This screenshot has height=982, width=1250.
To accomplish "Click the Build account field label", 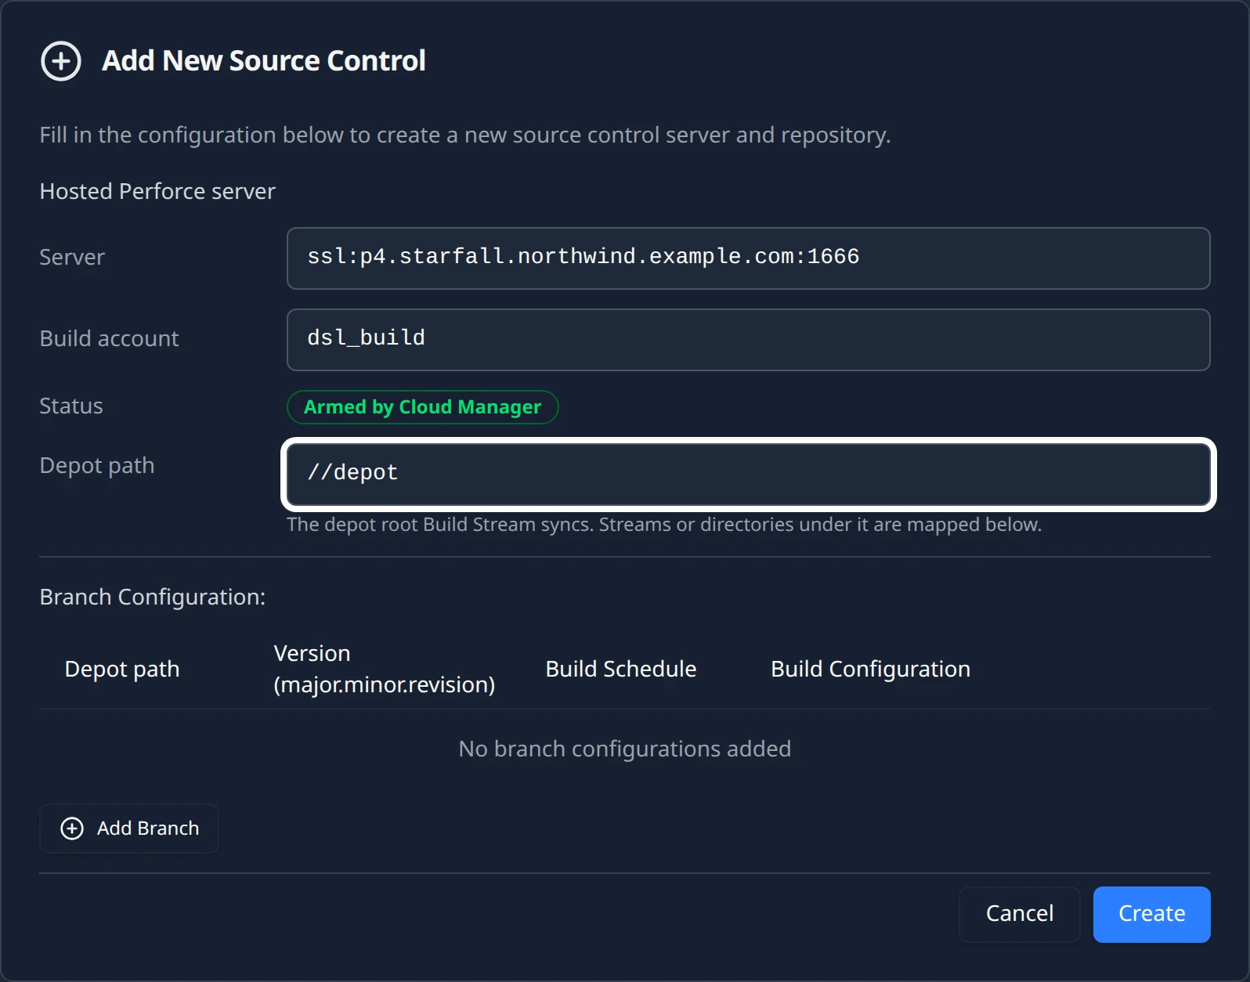I will (x=109, y=338).
